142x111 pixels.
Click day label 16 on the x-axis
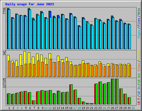[71, 108]
